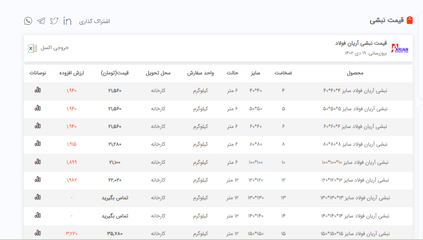Share page on Twitter
The height and width of the screenshot is (240, 423).
(54, 21)
